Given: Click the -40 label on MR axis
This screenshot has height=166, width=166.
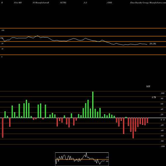Looking at the screenshot, I should pyautogui.click(x=162, y=130).
